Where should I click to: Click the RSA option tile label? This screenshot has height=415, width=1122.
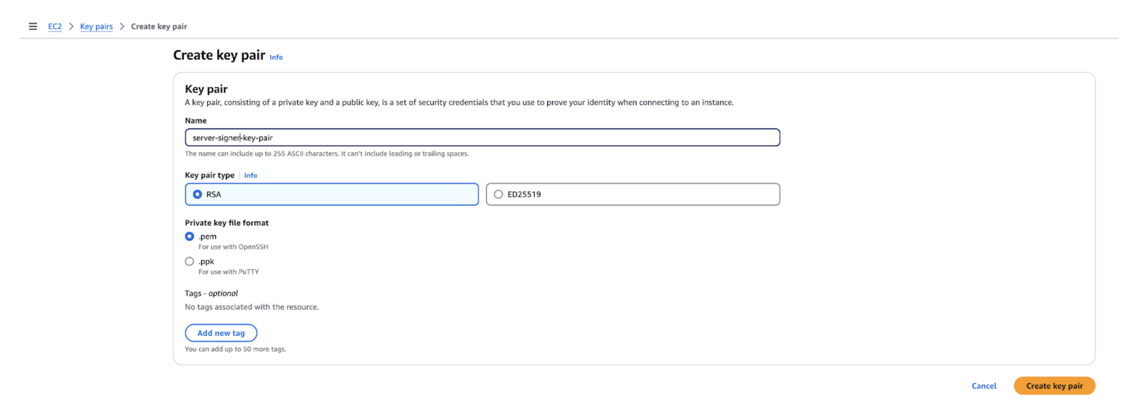point(213,195)
